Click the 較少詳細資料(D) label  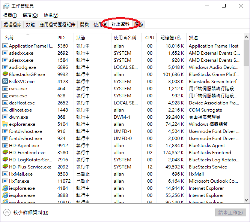[x=31, y=213]
